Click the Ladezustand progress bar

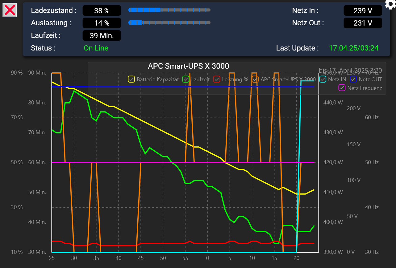point(169,10)
